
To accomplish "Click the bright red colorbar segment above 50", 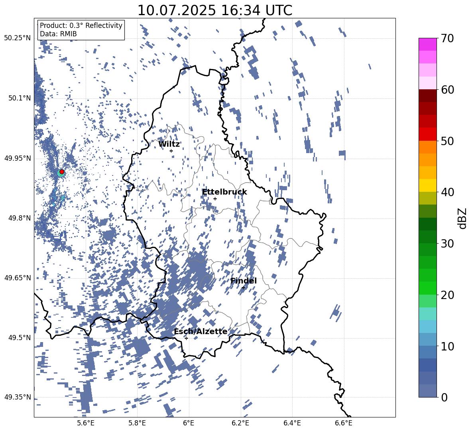I will [427, 134].
